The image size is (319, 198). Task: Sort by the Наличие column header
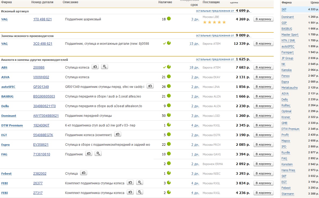point(165,2)
